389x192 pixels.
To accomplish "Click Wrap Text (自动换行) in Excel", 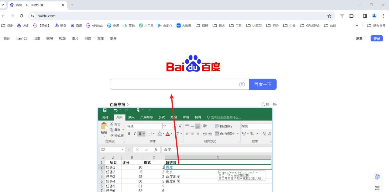I will 224,126.
